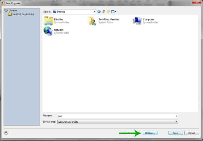The width and height of the screenshot is (203, 141).
Task: Click the help question mark icon
Action: click(x=6, y=133)
